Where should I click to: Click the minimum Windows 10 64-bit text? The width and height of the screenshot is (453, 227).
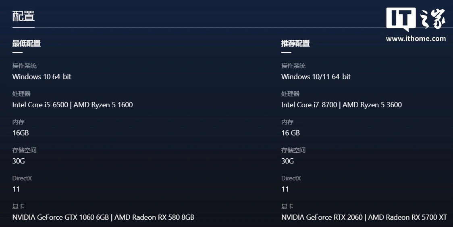42,77
